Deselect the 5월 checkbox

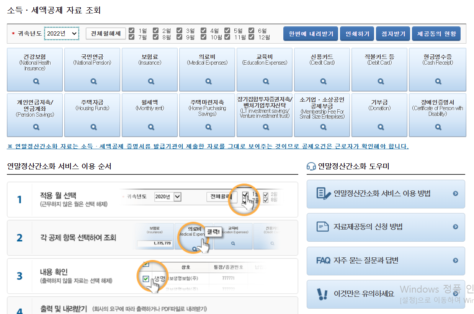[x=227, y=30]
